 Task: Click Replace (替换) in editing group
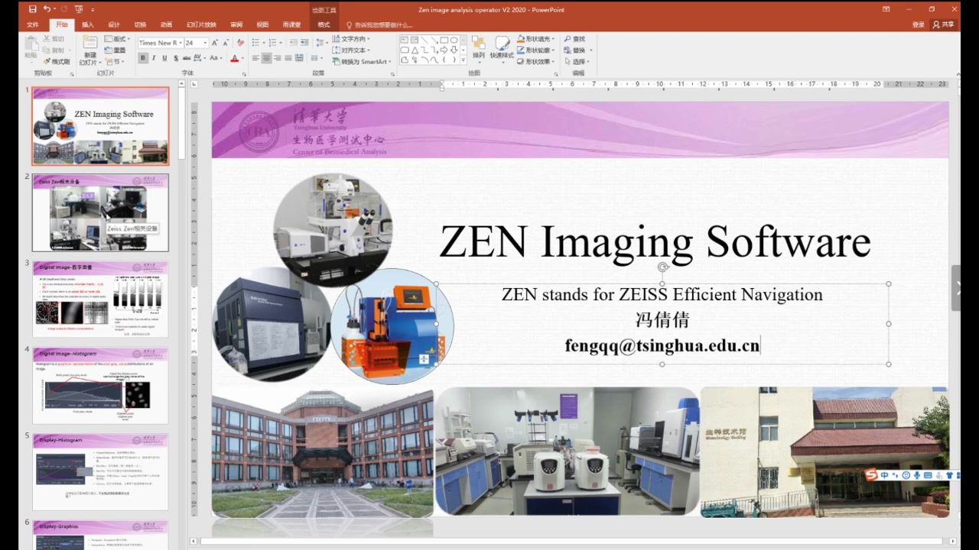coord(577,50)
